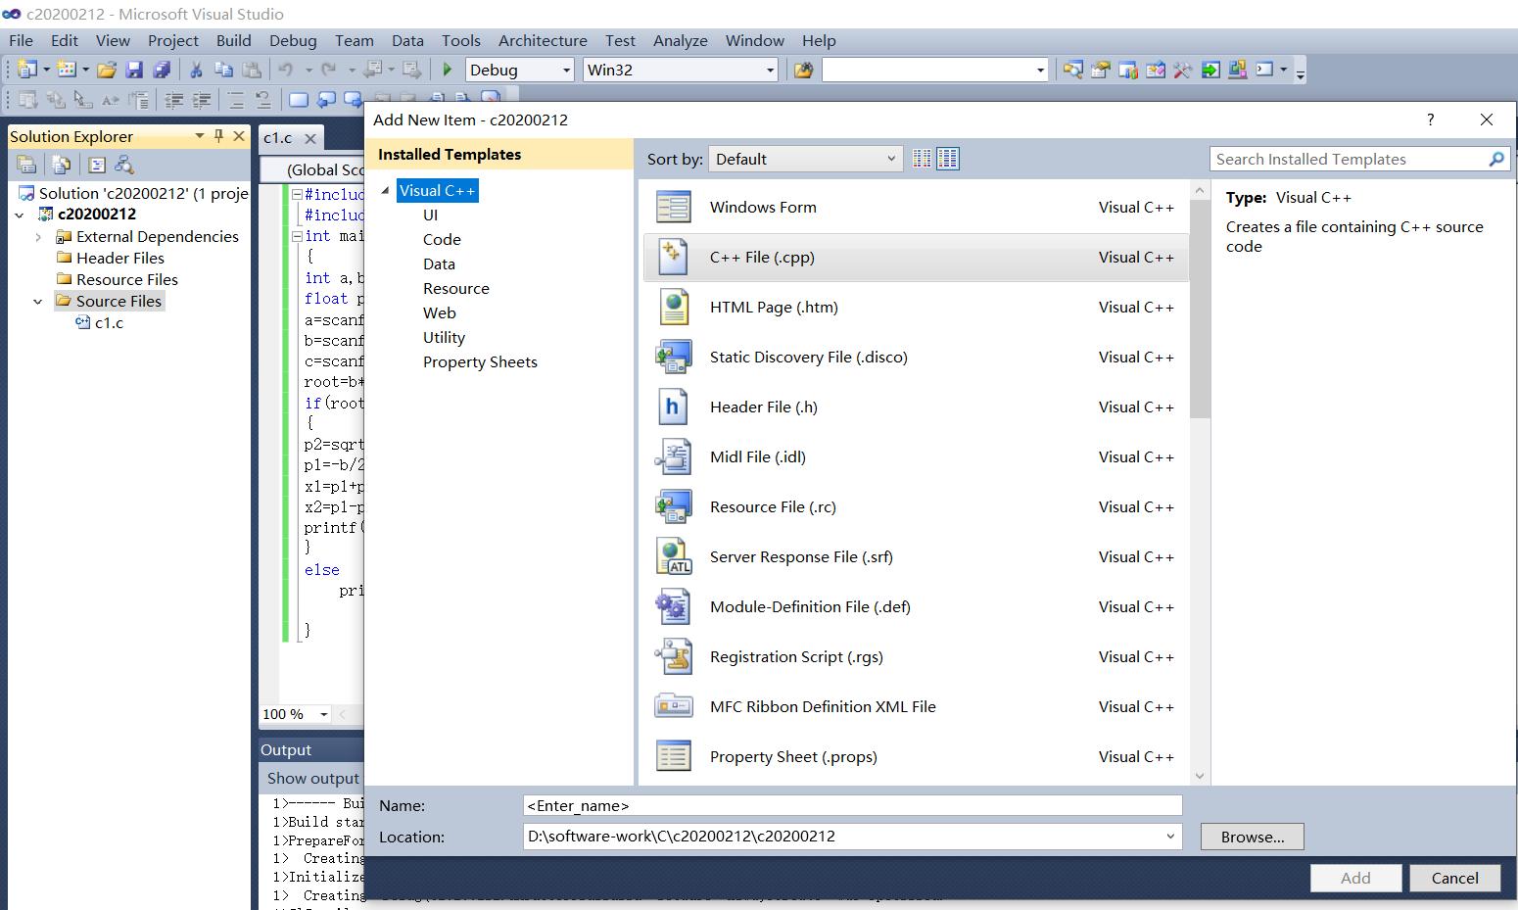Open the Properties window icon in Solution Explorer

pyautogui.click(x=97, y=165)
